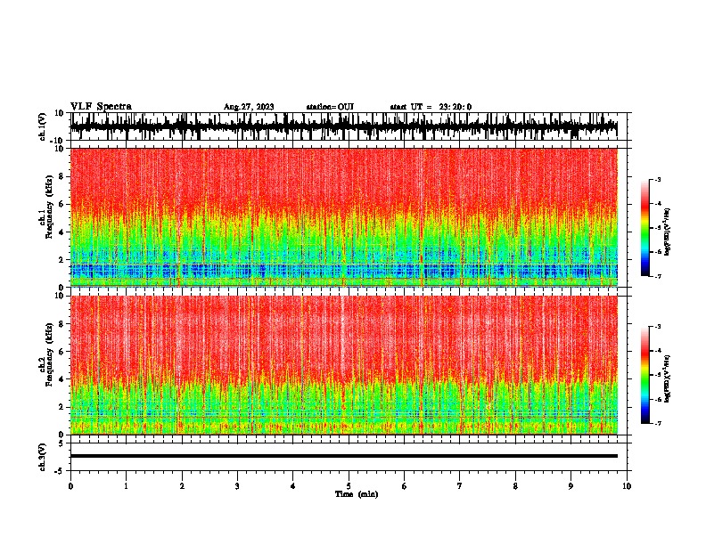Click the "ch.1(V)" axis label
Image resolution: width=706 pixels, height=545 pixels.
[x=43, y=126]
